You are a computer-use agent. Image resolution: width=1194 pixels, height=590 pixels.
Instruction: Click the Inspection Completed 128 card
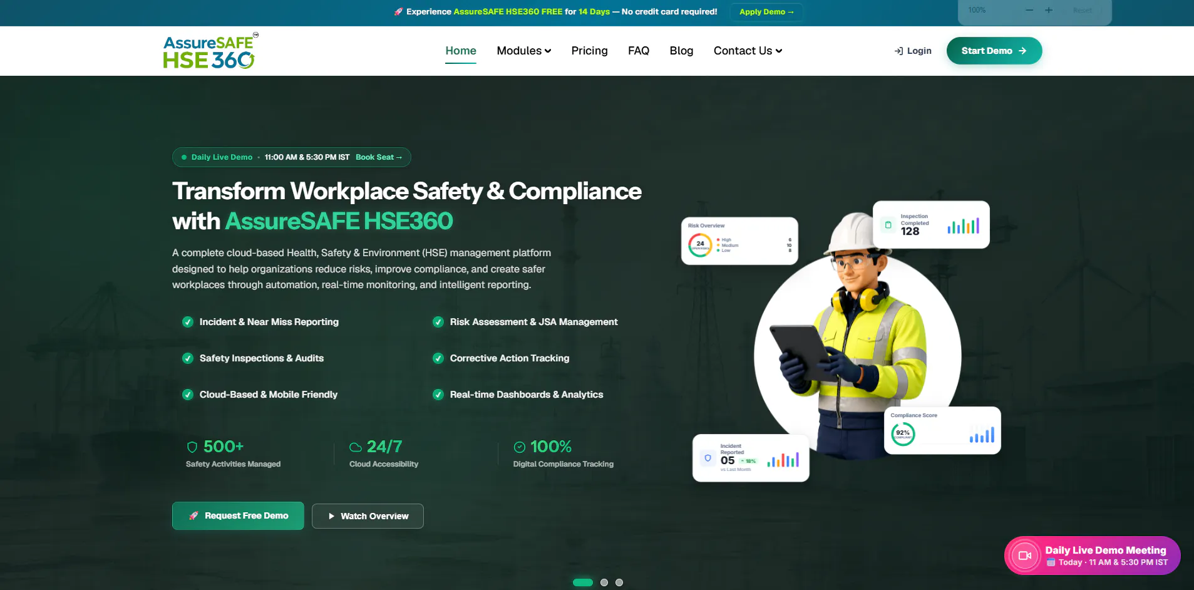pyautogui.click(x=931, y=225)
